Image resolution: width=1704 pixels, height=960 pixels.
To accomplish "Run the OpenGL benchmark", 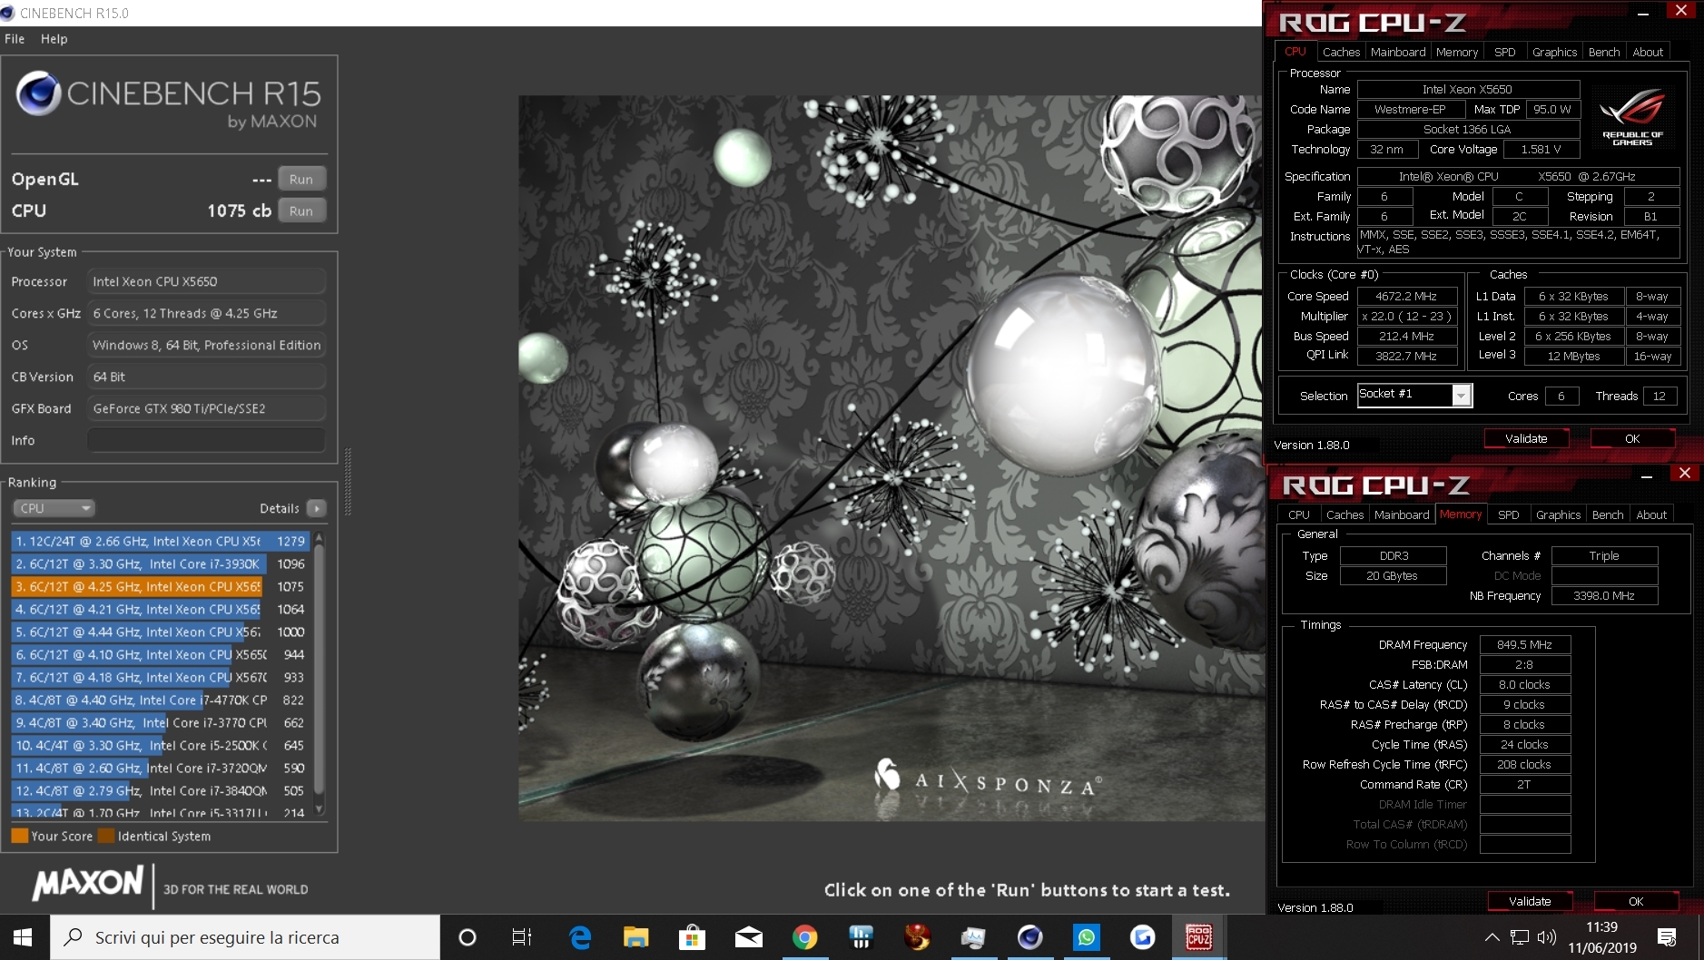I will click(x=301, y=179).
